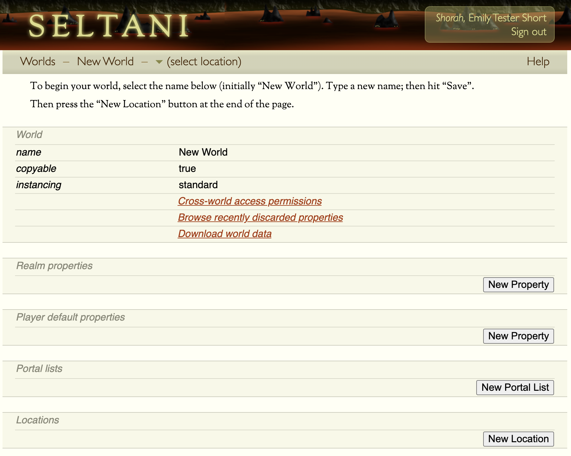
Task: Sign out of the account
Action: coord(528,32)
